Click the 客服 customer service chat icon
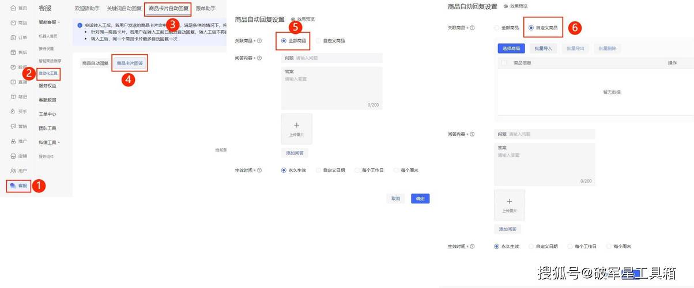Image resolution: width=694 pixels, height=288 pixels. click(13, 186)
